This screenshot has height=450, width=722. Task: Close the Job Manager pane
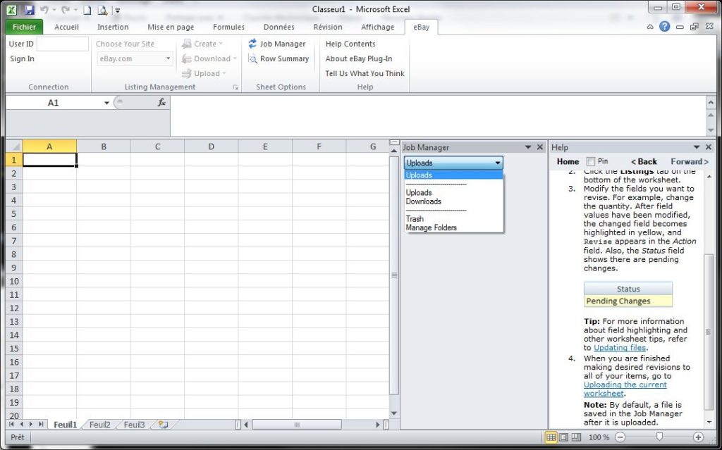[x=540, y=146]
